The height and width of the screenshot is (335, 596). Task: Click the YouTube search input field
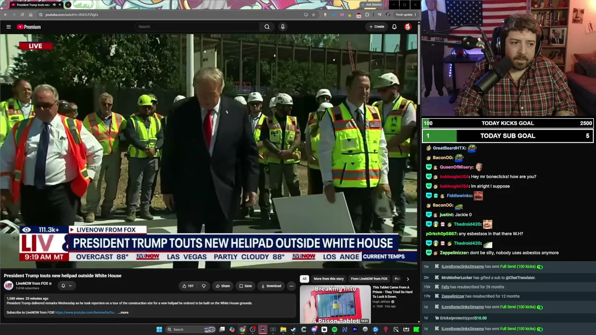coord(197,27)
